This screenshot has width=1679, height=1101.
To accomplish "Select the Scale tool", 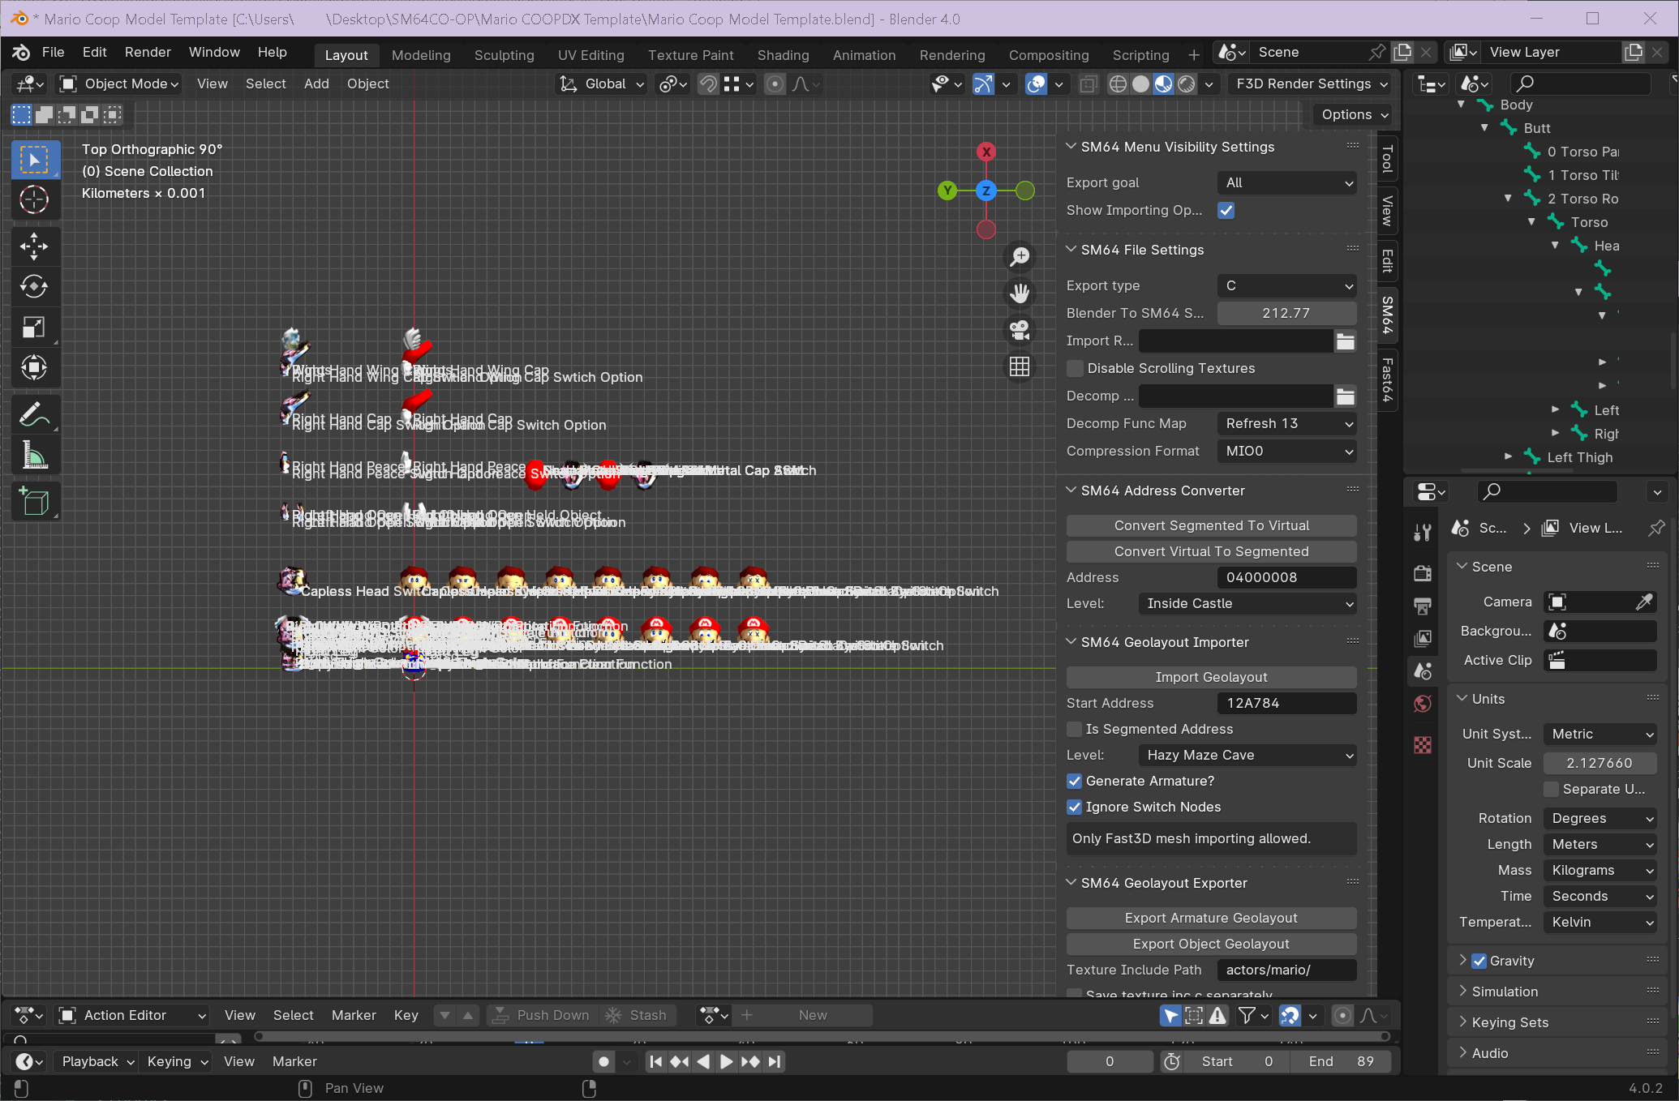I will 34,328.
